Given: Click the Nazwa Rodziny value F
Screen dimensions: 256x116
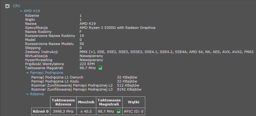Looking at the screenshot, I should pos(80,32).
